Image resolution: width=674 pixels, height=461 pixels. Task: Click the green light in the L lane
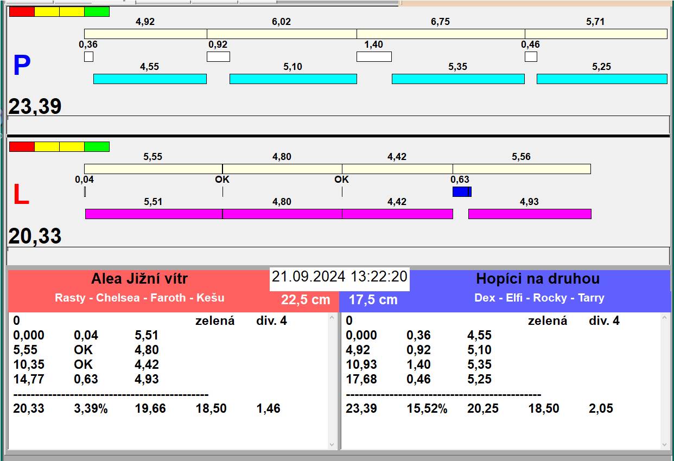pos(97,146)
